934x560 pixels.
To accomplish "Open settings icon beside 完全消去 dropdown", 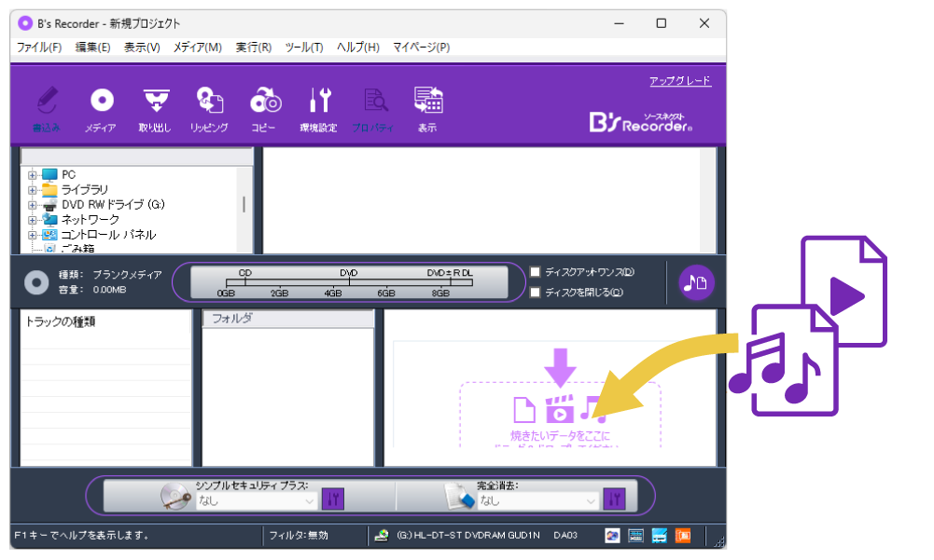I will click(x=614, y=499).
